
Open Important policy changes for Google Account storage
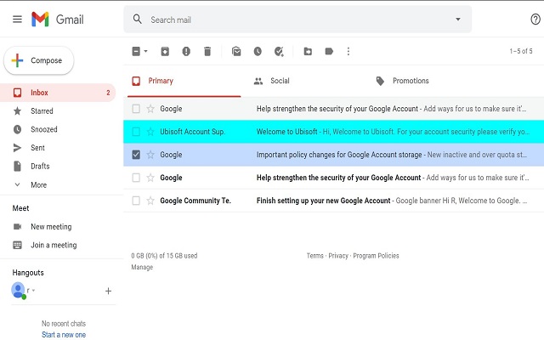click(333, 155)
